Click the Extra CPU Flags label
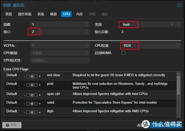Viewport: 185px width, 131px height. click(x=16, y=69)
